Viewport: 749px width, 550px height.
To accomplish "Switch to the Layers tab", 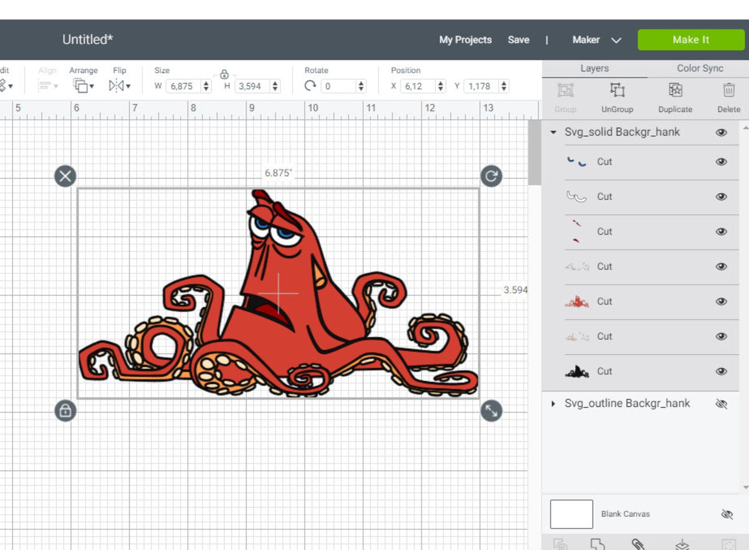I will (594, 68).
